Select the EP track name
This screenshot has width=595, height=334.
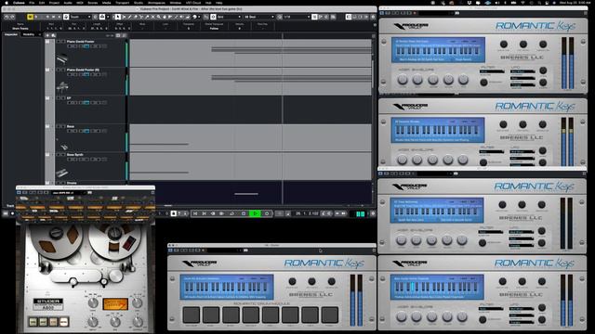click(x=69, y=98)
